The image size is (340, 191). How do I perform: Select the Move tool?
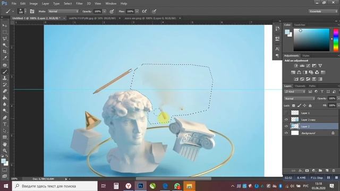click(5, 25)
